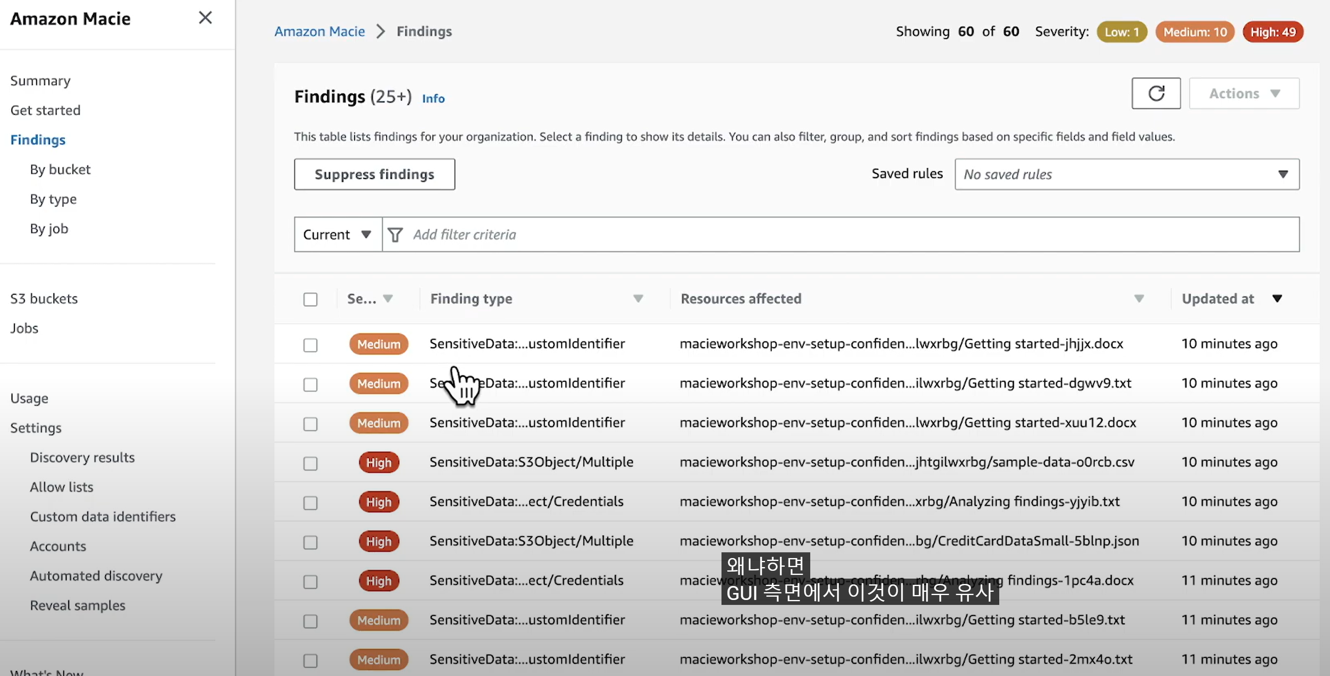Close the Amazon Macie navigation panel
Viewport: 1330px width, 676px height.
click(x=205, y=18)
